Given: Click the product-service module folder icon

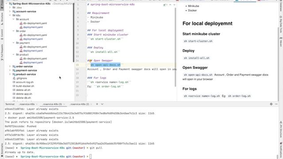Looking at the screenshot, I should [14, 74].
